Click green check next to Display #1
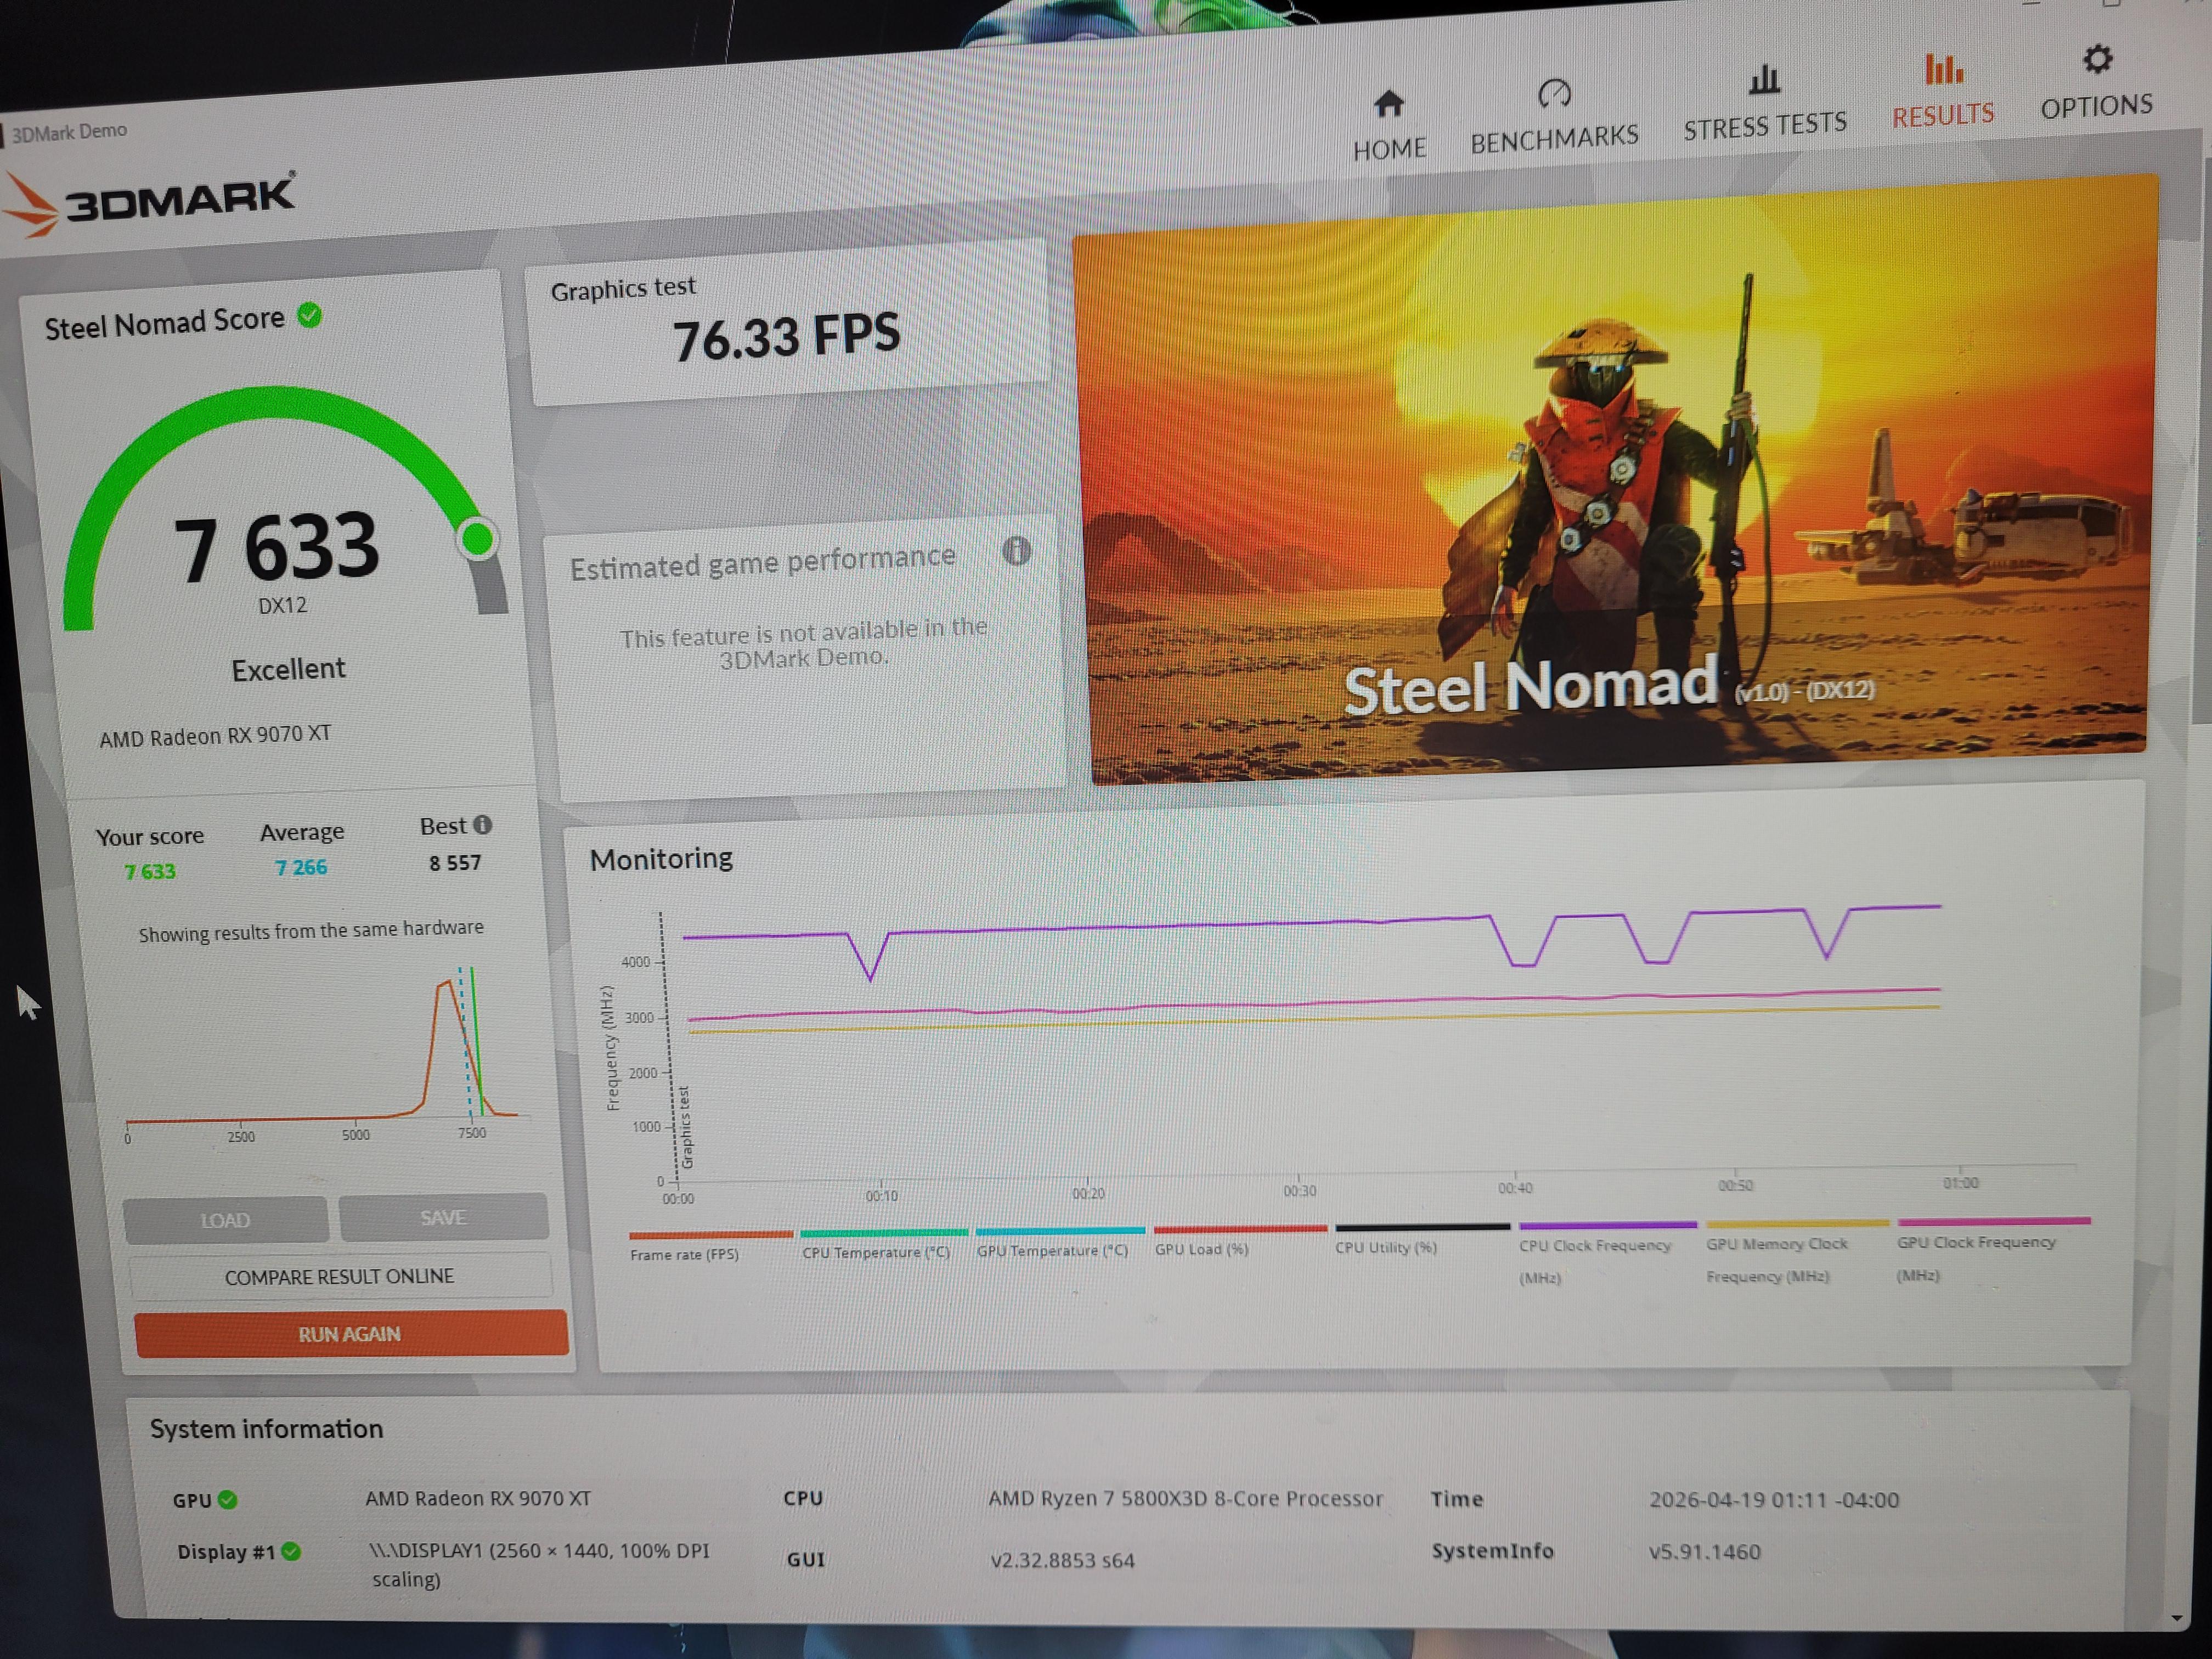 291,1551
